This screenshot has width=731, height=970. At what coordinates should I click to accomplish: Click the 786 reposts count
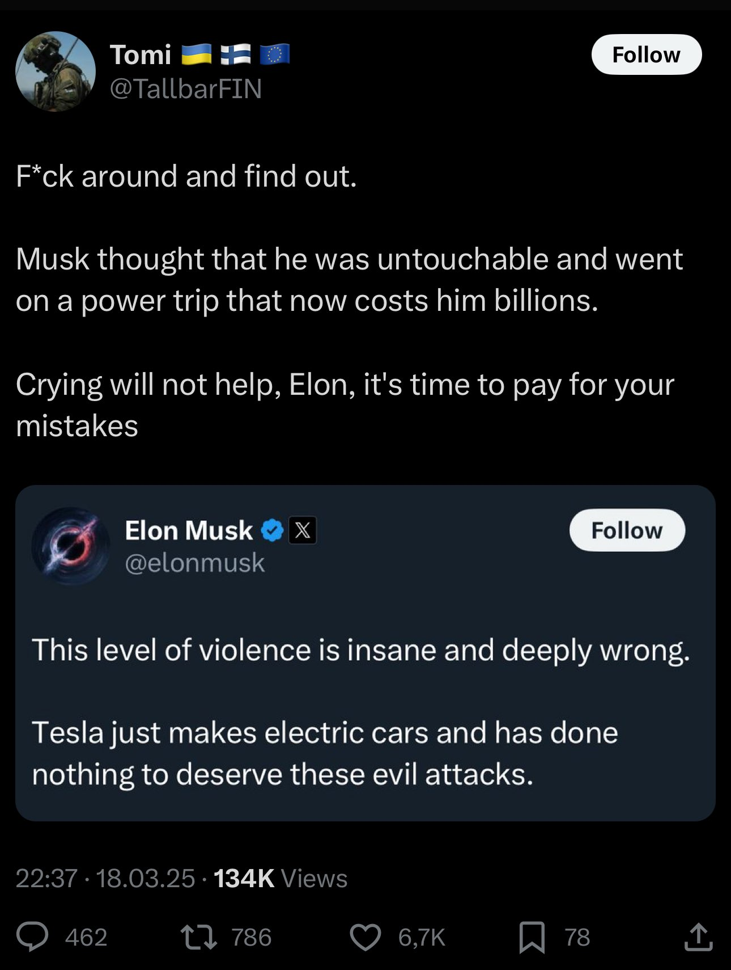[x=252, y=937]
